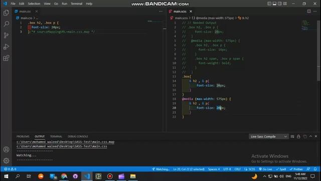
Task: Click the Ln 20, Col 22 cursor position
Action: 189,169
